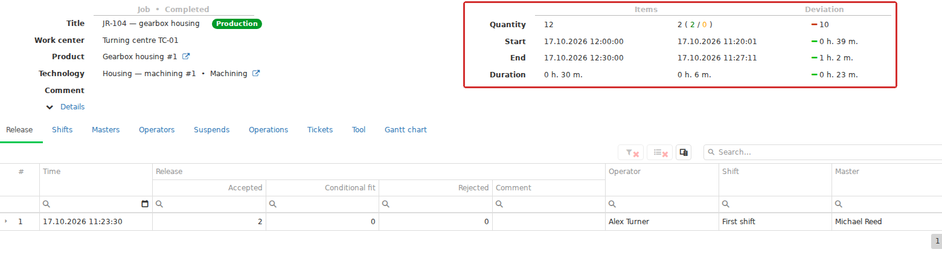Image resolution: width=942 pixels, height=255 pixels.
Task: Click magnifier icon in Time filter cell
Action: click(x=46, y=204)
